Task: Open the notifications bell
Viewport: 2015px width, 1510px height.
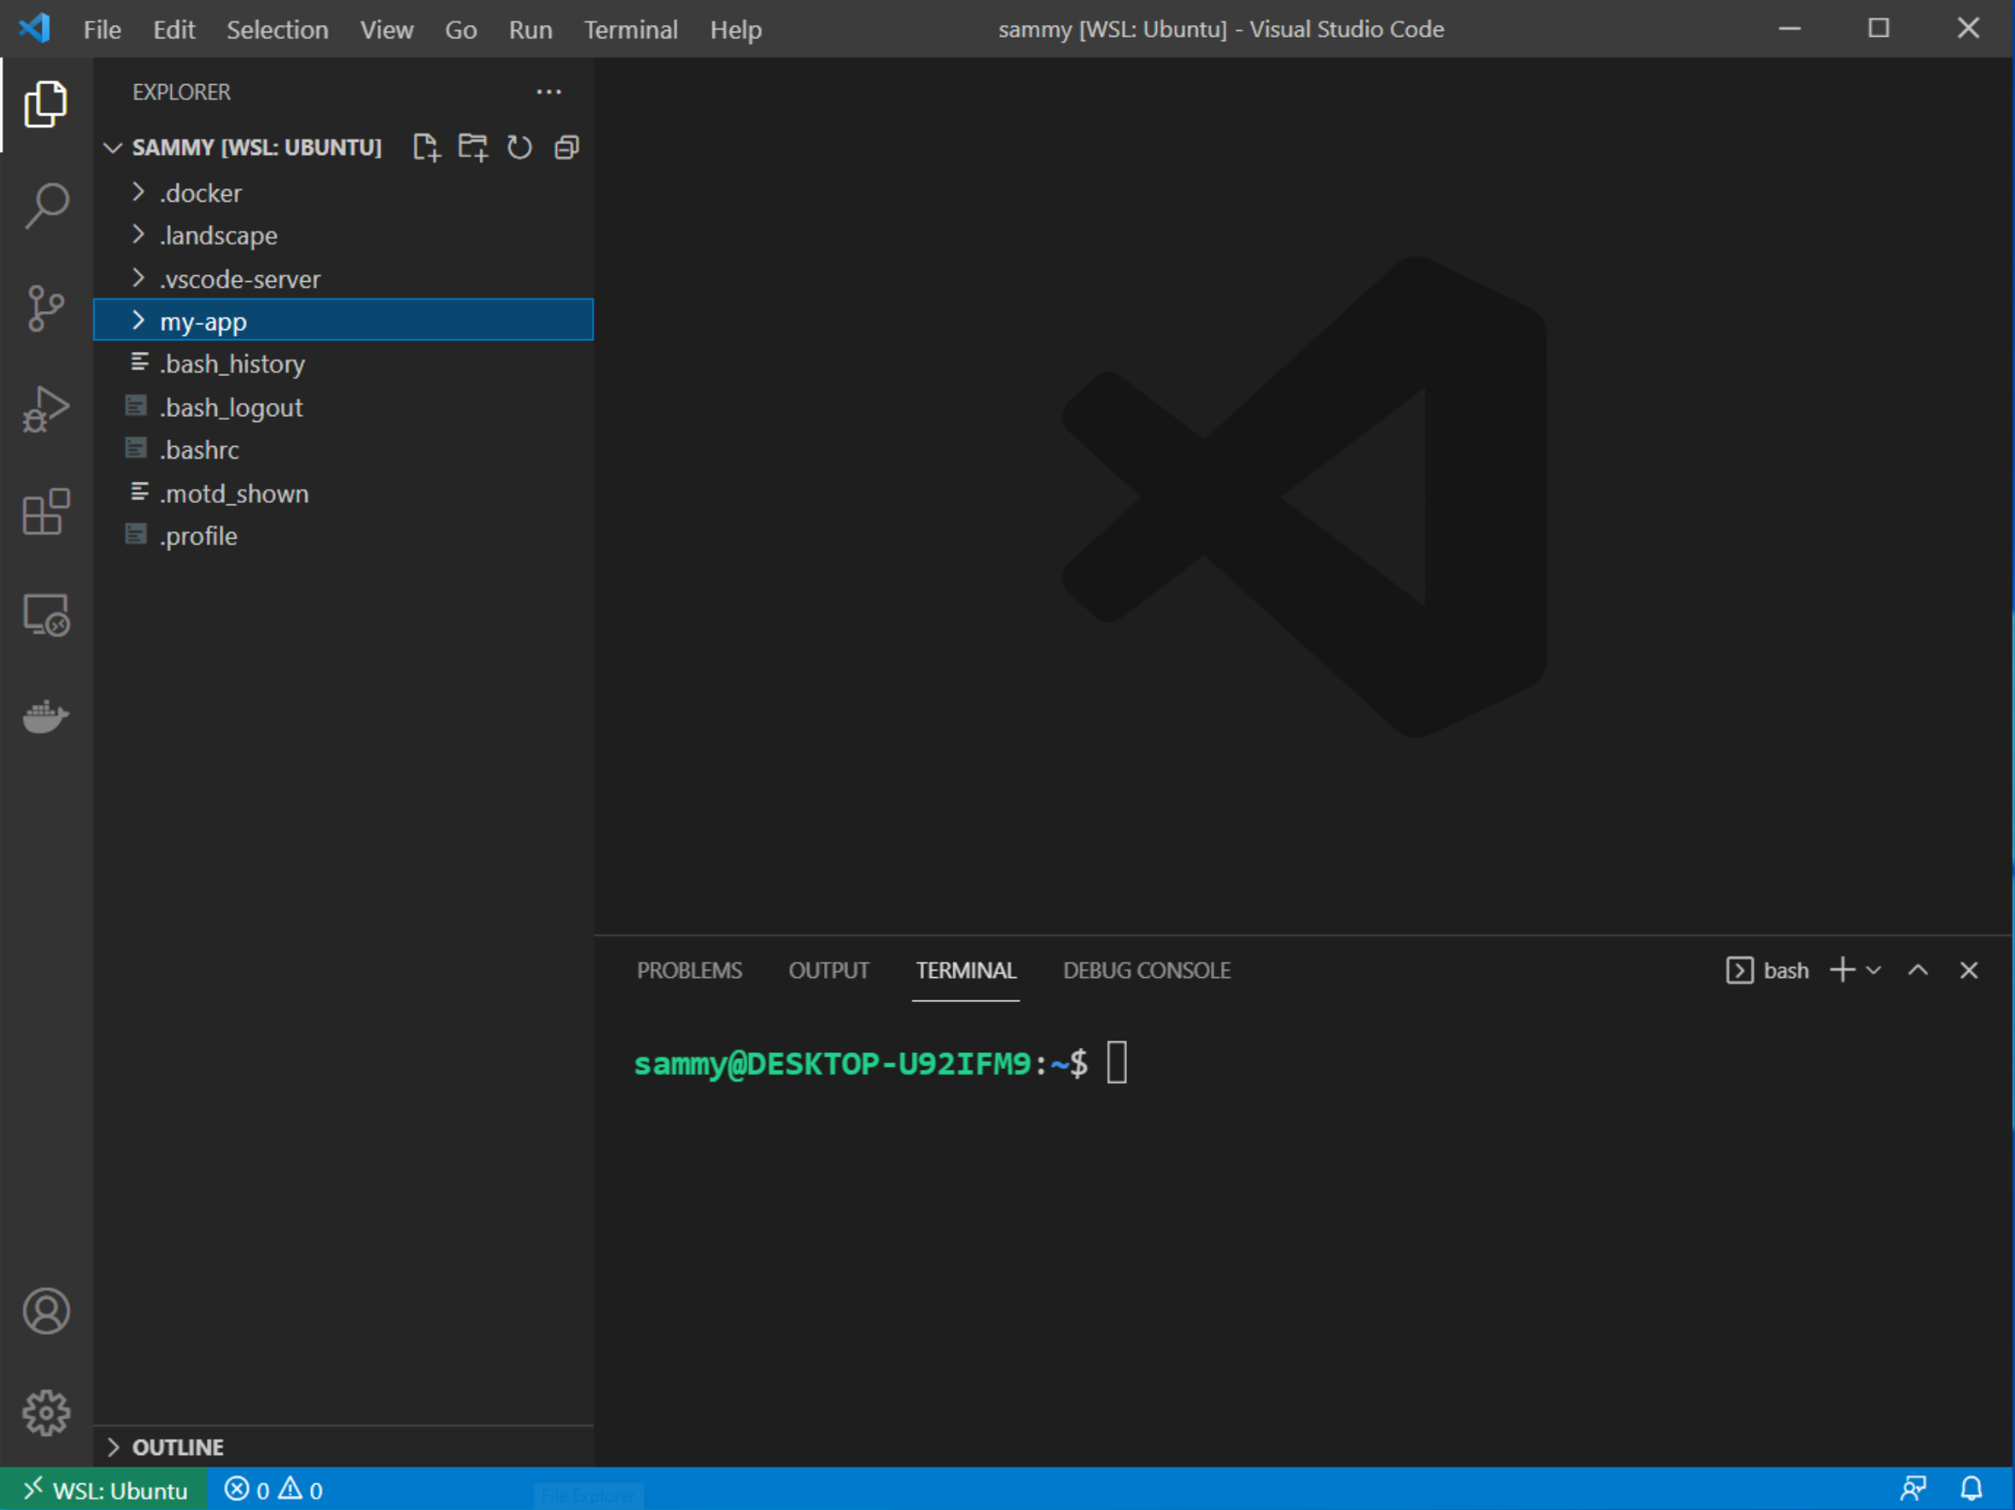Action: tap(1972, 1489)
